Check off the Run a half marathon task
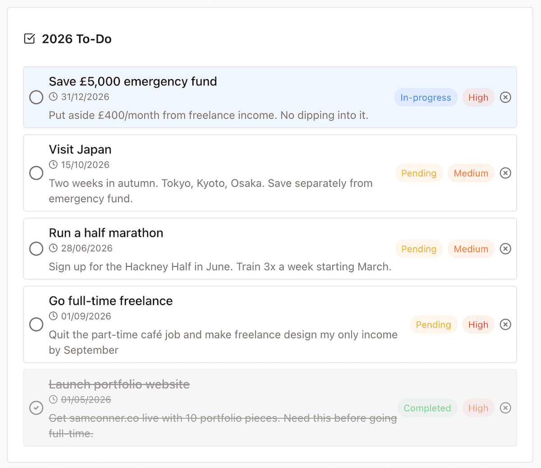The width and height of the screenshot is (541, 468). click(36, 249)
